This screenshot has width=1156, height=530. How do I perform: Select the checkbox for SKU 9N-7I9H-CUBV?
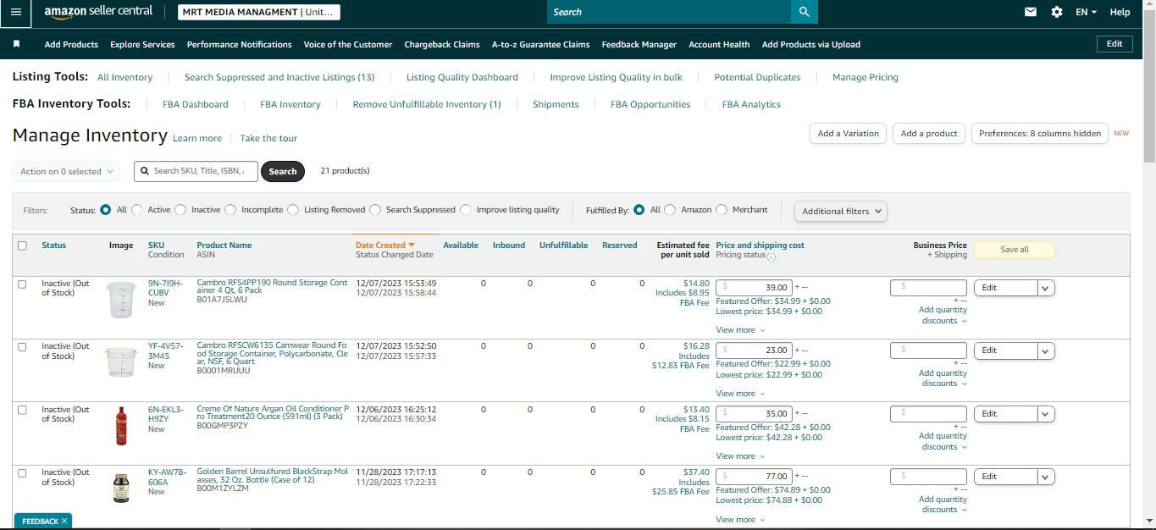pyautogui.click(x=22, y=284)
